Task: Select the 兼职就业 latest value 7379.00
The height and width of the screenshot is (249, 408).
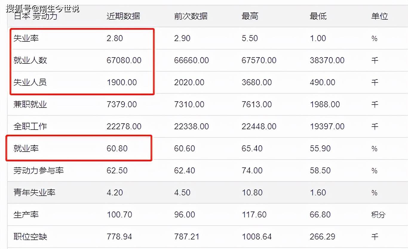Action: point(122,105)
